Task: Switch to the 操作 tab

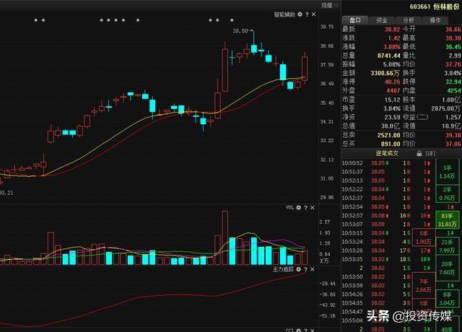Action: [435, 20]
